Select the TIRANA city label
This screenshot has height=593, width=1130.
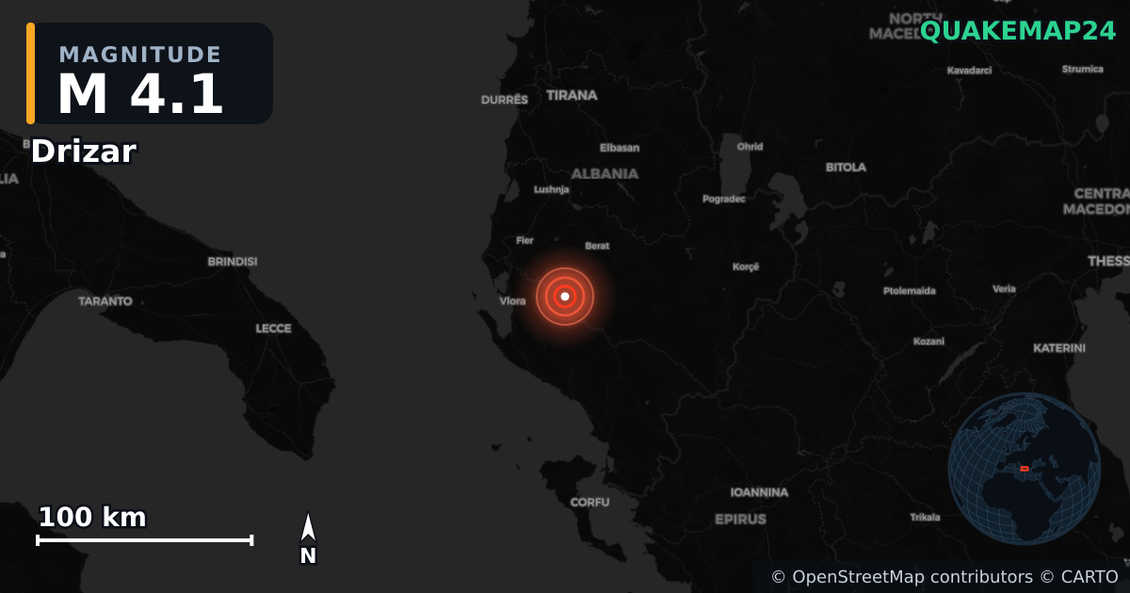pyautogui.click(x=572, y=95)
